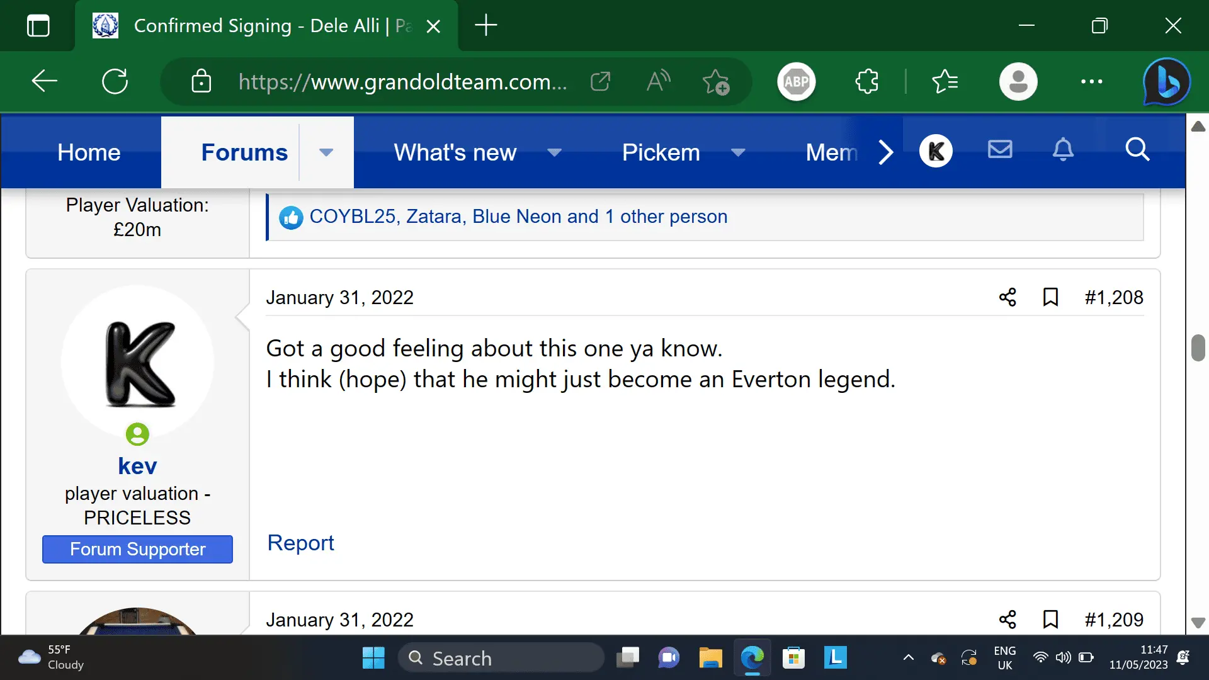Open the Bing chat sidebar button
Screen dimensions: 1209x680
point(1166,81)
